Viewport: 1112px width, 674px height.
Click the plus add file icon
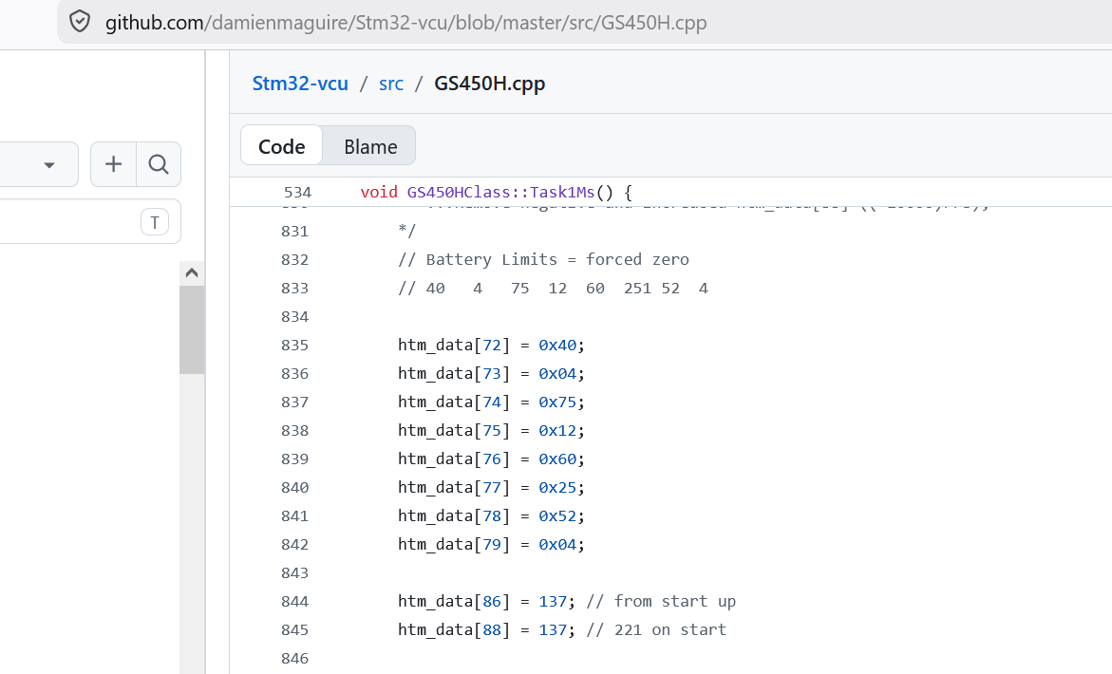coord(113,164)
